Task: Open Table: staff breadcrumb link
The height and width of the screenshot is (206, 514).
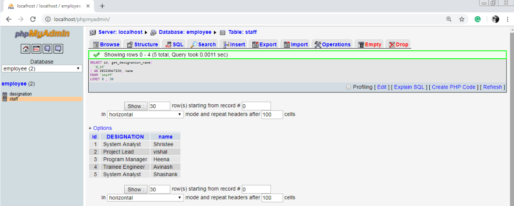Action: 243,32
